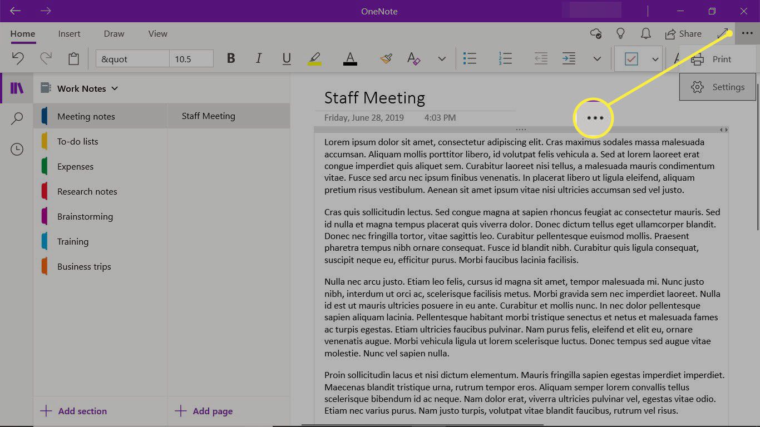Click the paragraph beginning 'Proin sollicitudin lacus'
The width and height of the screenshot is (760, 427).
(x=525, y=393)
